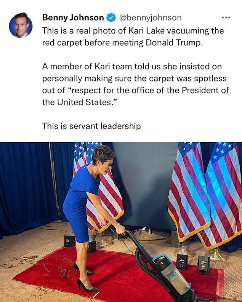Click the paragraph starting "A member of Kari team"

135,84
